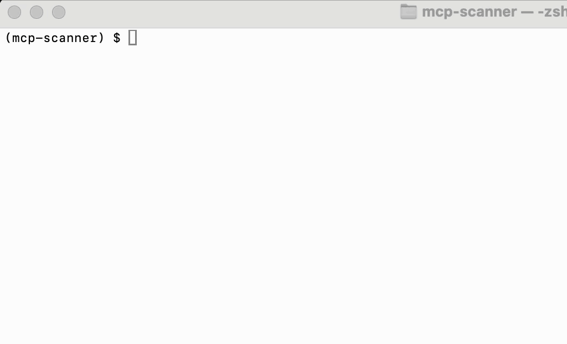
Task: Click the hollow block cursor at prompt
Action: (x=133, y=38)
